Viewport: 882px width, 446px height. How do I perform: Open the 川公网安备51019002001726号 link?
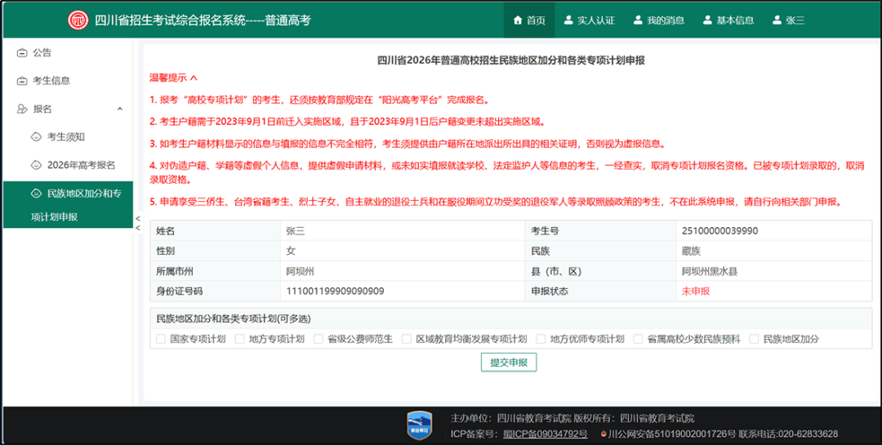671,435
